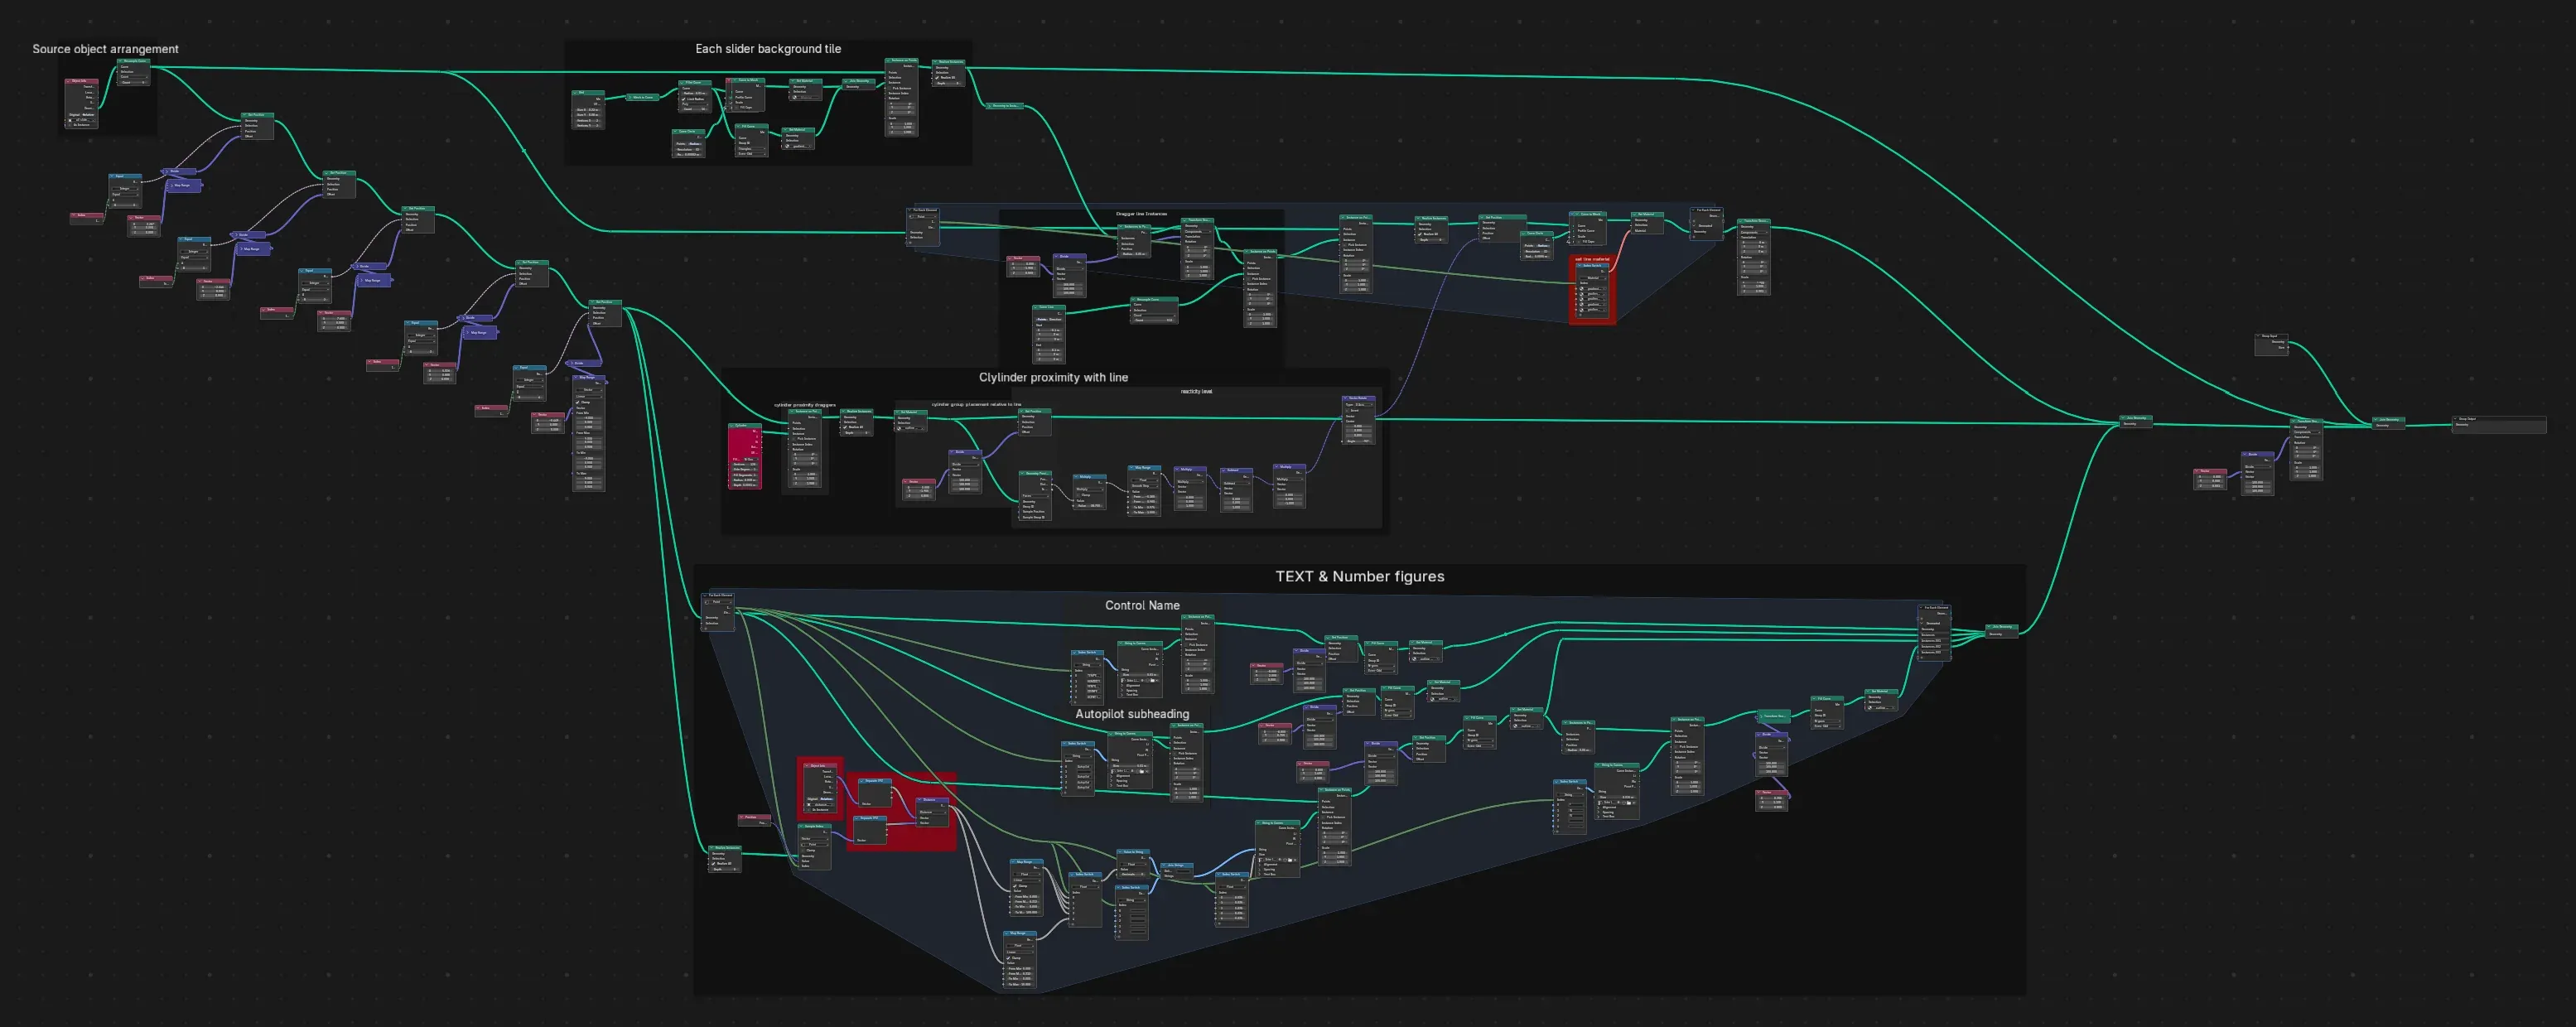Image resolution: width=2576 pixels, height=1027 pixels.
Task: Click the Cylinder node Radius value field
Action: coord(746,481)
